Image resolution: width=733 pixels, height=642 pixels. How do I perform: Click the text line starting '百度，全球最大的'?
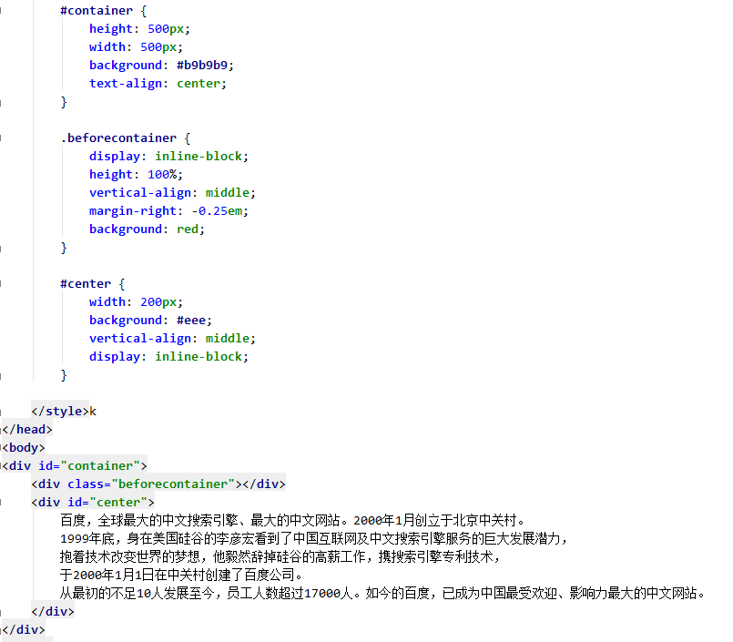point(293,520)
